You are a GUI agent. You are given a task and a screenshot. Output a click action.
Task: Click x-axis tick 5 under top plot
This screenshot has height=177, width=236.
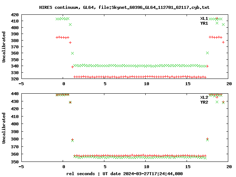[x=105, y=84]
